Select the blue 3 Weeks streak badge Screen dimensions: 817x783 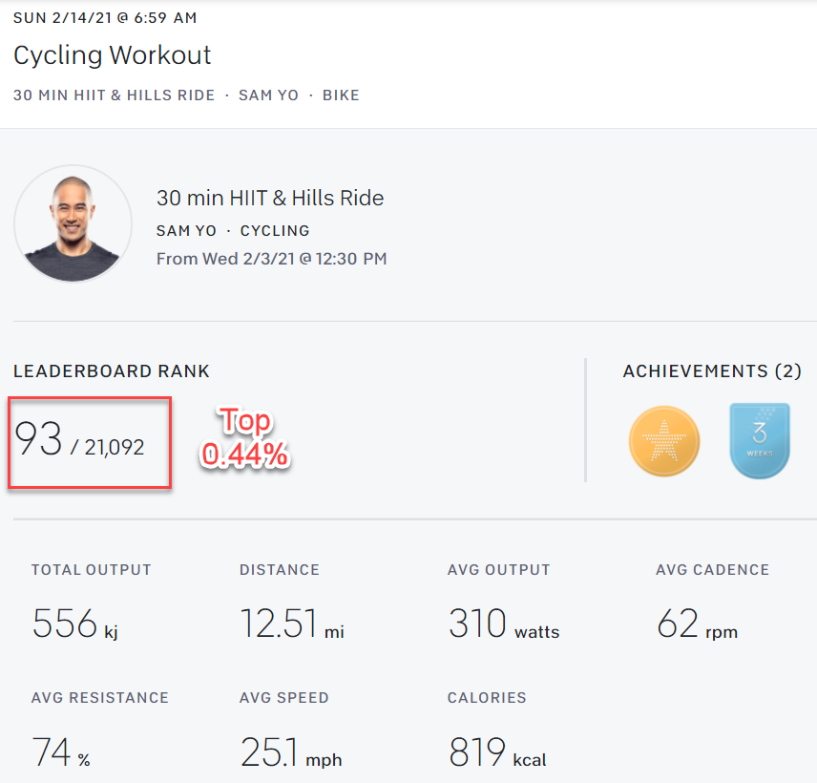[759, 440]
